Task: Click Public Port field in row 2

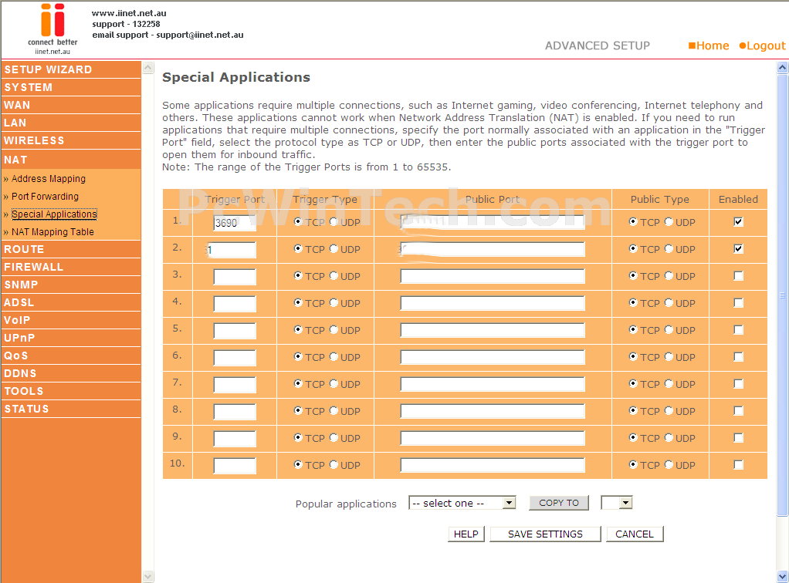Action: [x=493, y=250]
